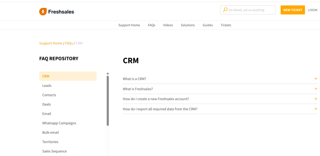Select Leads in FAQ repository

(47, 85)
